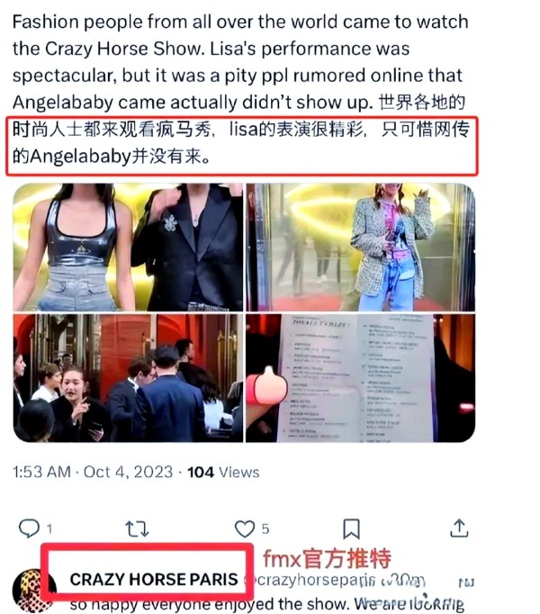Repost the tweet using retweet icon
This screenshot has width=540, height=614.
tap(137, 528)
